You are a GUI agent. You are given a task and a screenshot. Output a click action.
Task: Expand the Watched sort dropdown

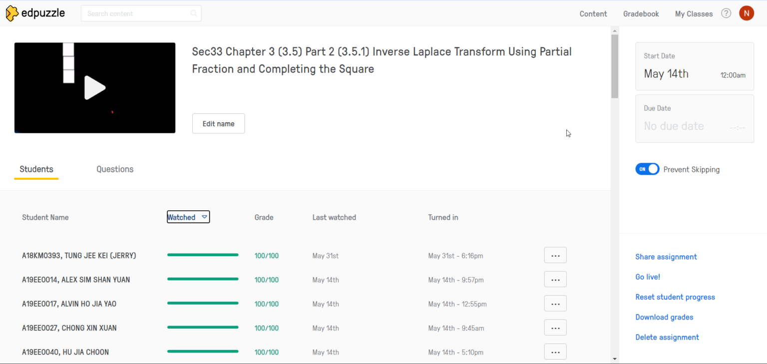pyautogui.click(x=204, y=217)
